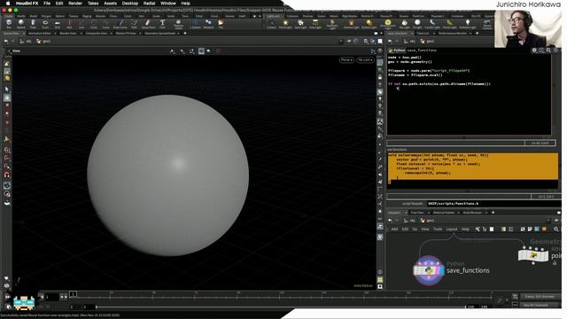The height and width of the screenshot is (319, 567).
Task: Click the gray sphere in the viewport
Action: [167, 175]
